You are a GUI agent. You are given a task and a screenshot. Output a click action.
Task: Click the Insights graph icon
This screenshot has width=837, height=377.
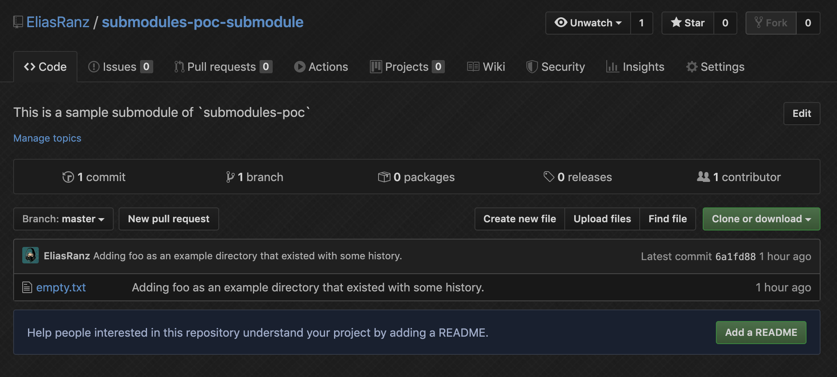click(612, 67)
